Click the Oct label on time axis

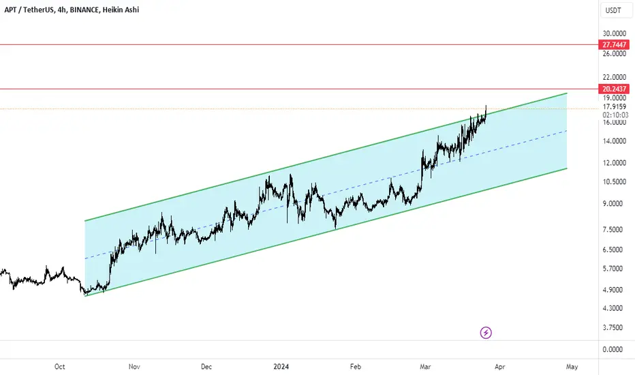pos(59,367)
